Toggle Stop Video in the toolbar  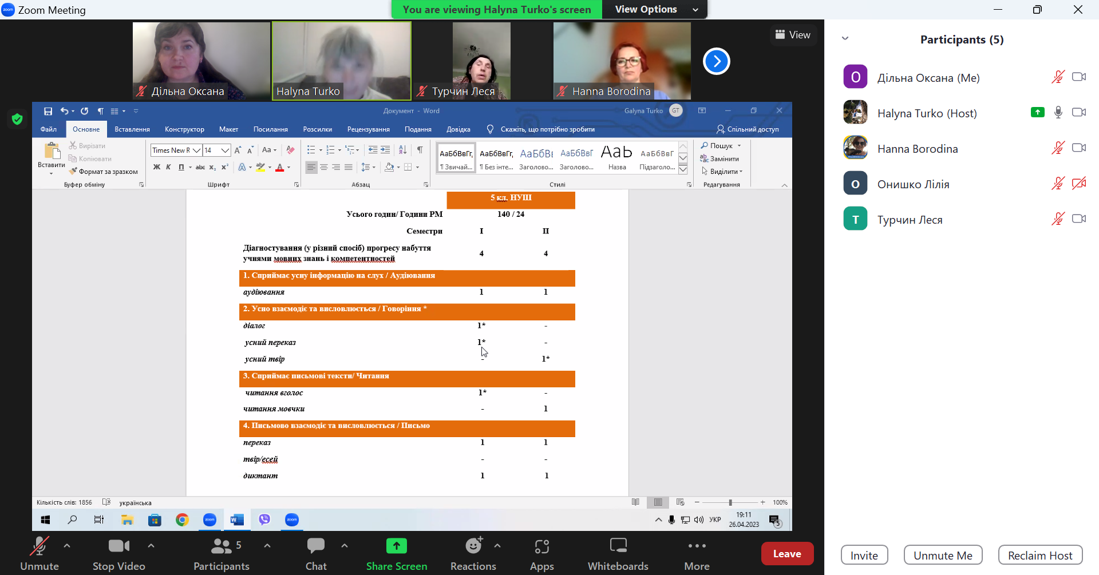point(118,553)
